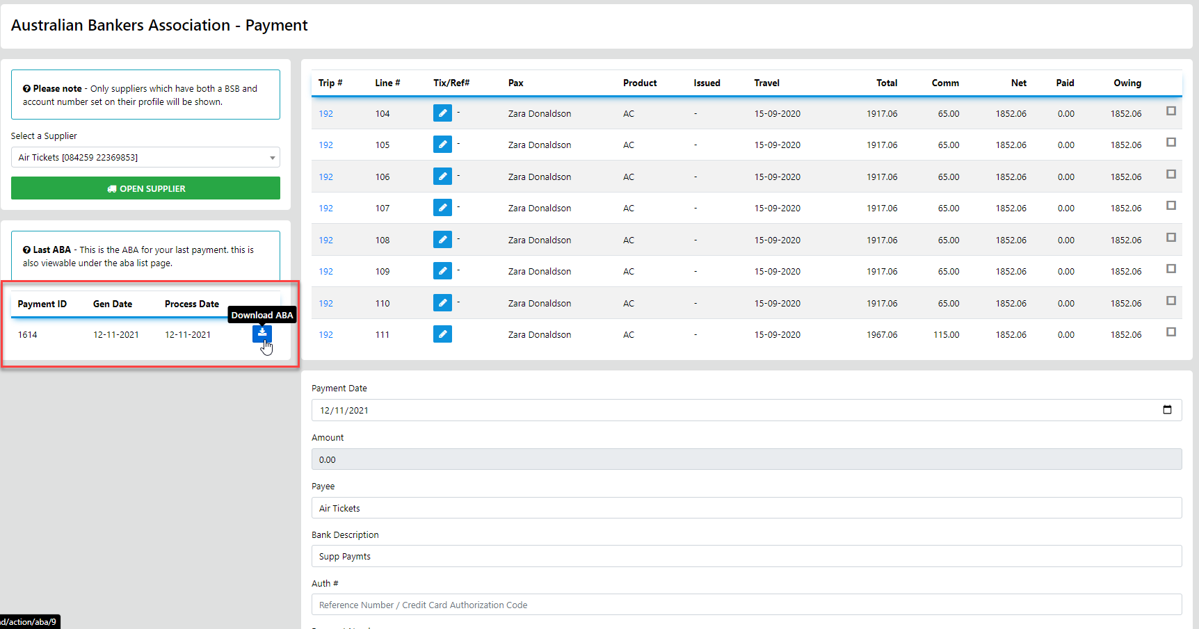The image size is (1199, 629).
Task: Focus the Bank Description text field
Action: click(746, 556)
